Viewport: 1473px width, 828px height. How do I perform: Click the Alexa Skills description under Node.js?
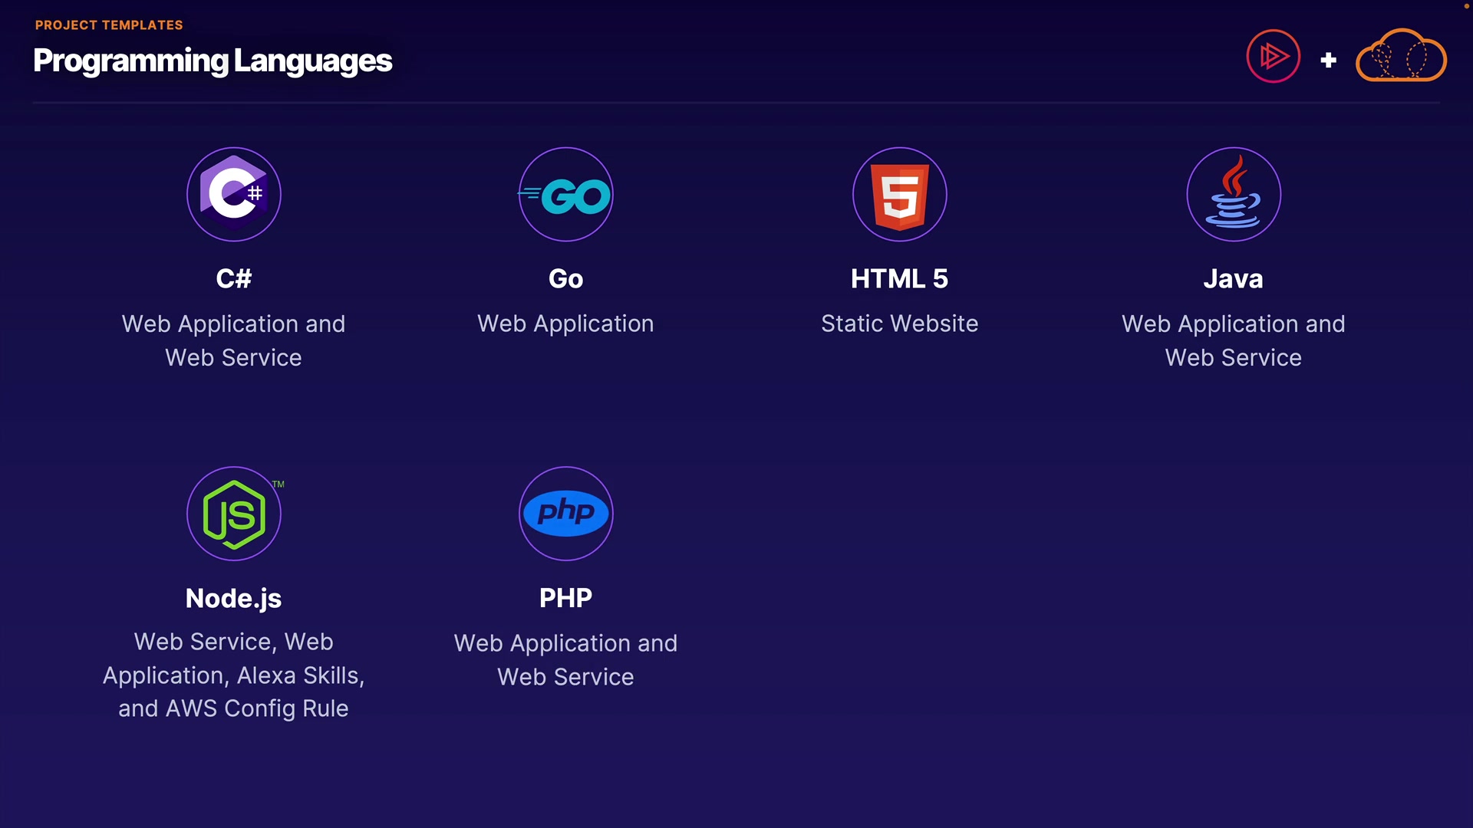coord(300,675)
